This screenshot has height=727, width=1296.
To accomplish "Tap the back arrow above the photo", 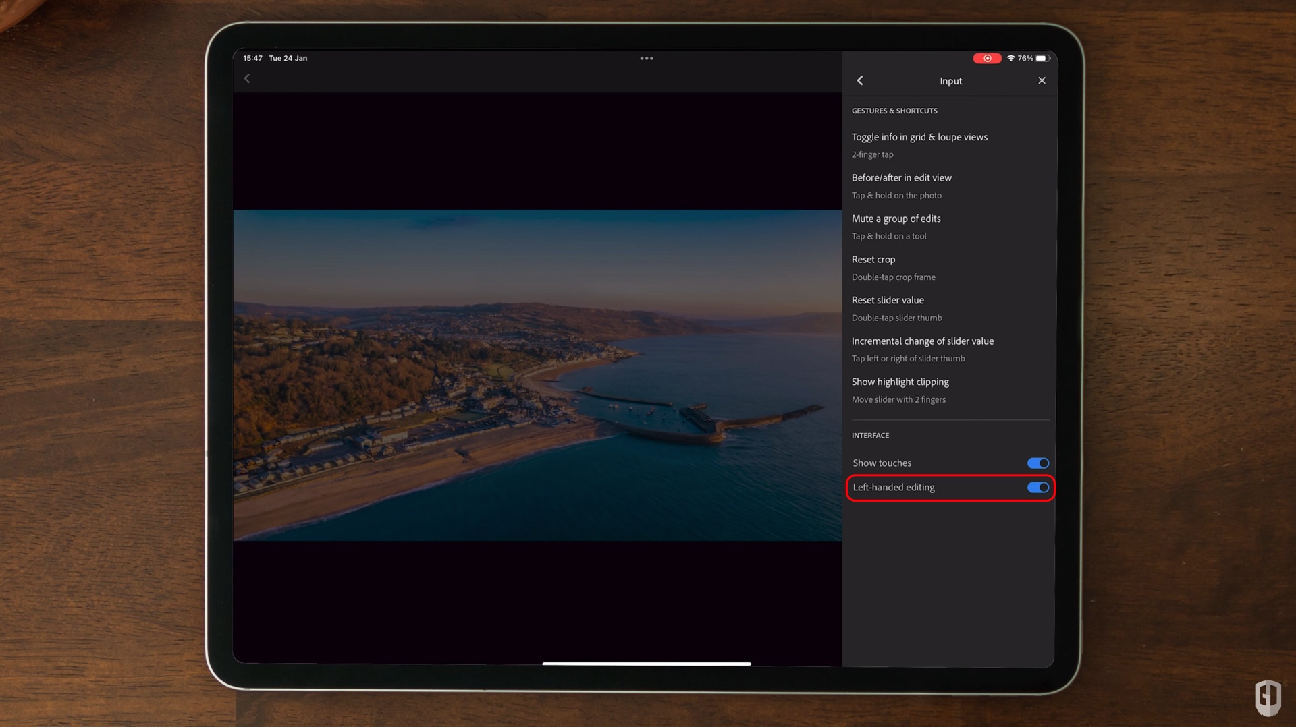I will click(x=247, y=79).
